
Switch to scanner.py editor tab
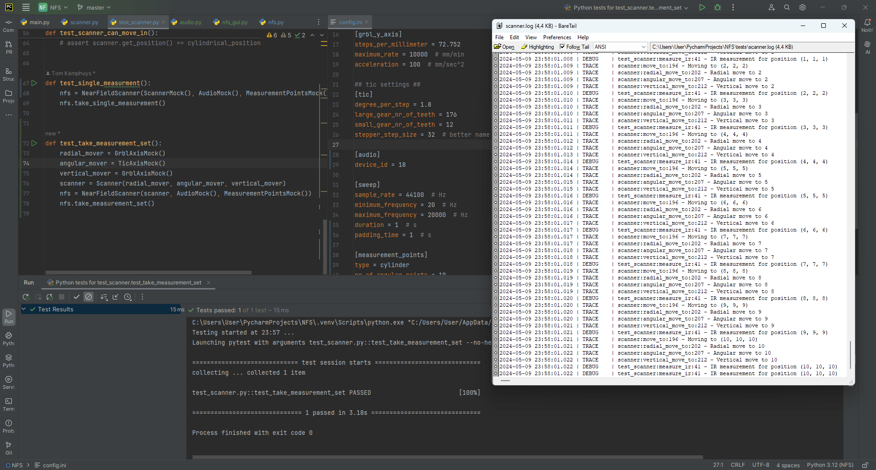click(x=80, y=22)
